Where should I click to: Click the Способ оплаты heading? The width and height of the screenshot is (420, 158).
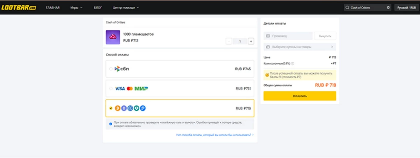click(x=117, y=54)
